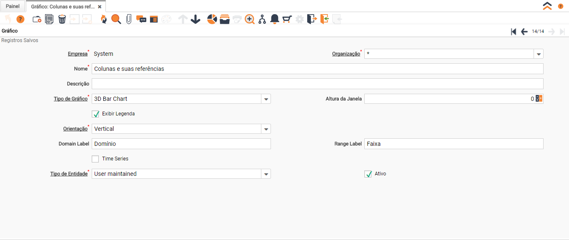569x240 pixels.
Task: Open the Orientação dropdown list
Action: pos(266,129)
